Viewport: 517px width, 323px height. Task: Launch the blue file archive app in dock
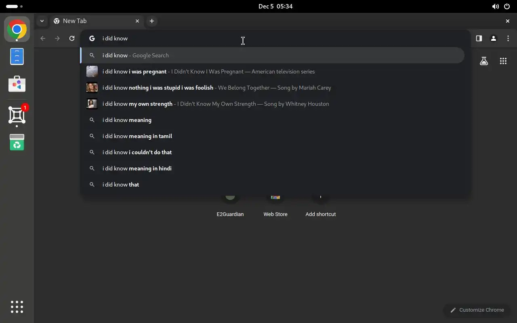[17, 57]
